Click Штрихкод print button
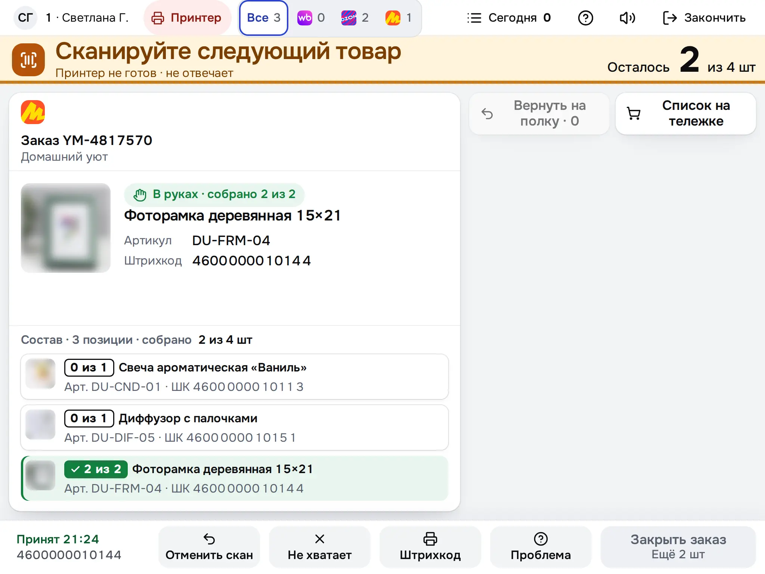765x574 pixels. (430, 547)
